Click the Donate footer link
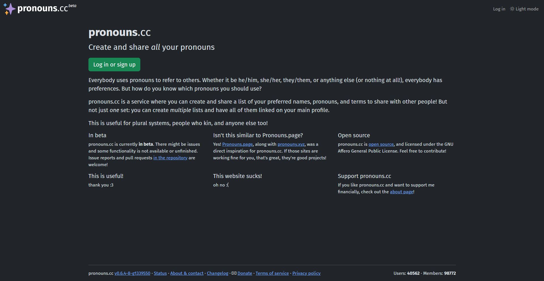 click(x=245, y=273)
